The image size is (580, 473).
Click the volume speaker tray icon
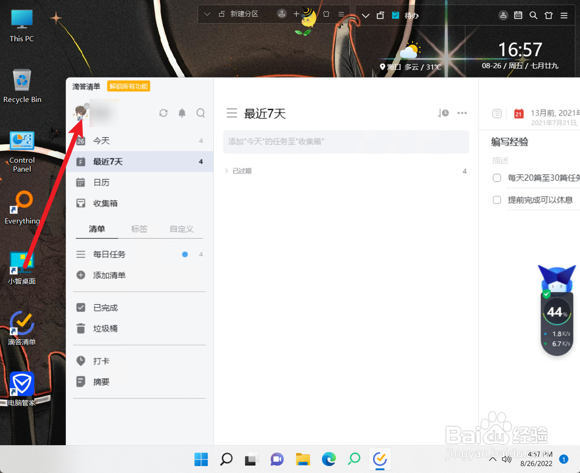pos(507,459)
